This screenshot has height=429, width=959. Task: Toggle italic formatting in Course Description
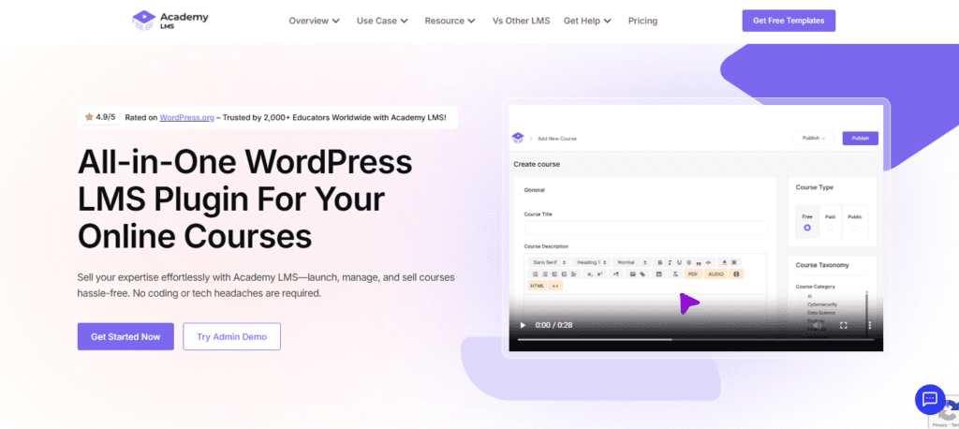pos(670,262)
